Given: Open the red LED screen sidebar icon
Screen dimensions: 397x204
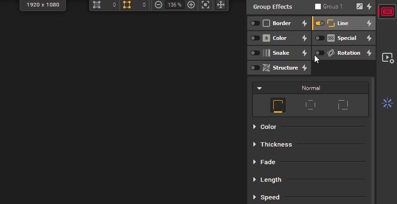Looking at the screenshot, I should click(x=387, y=12).
